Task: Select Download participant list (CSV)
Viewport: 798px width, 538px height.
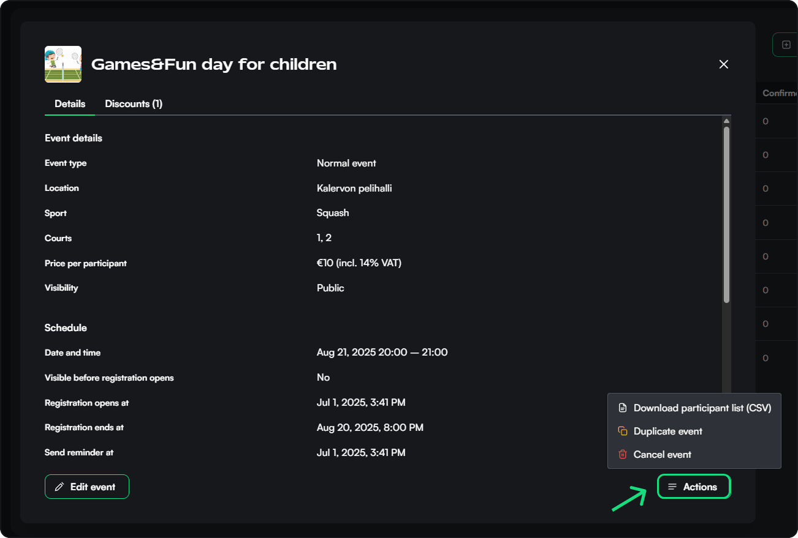Action: (x=702, y=408)
